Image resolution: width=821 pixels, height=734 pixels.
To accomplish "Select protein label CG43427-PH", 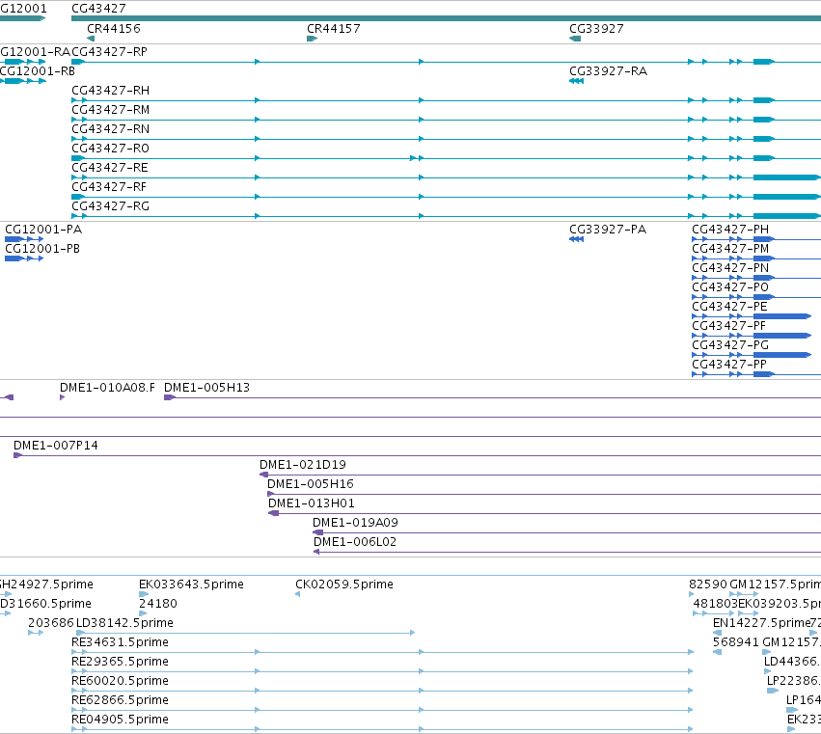I will [730, 230].
